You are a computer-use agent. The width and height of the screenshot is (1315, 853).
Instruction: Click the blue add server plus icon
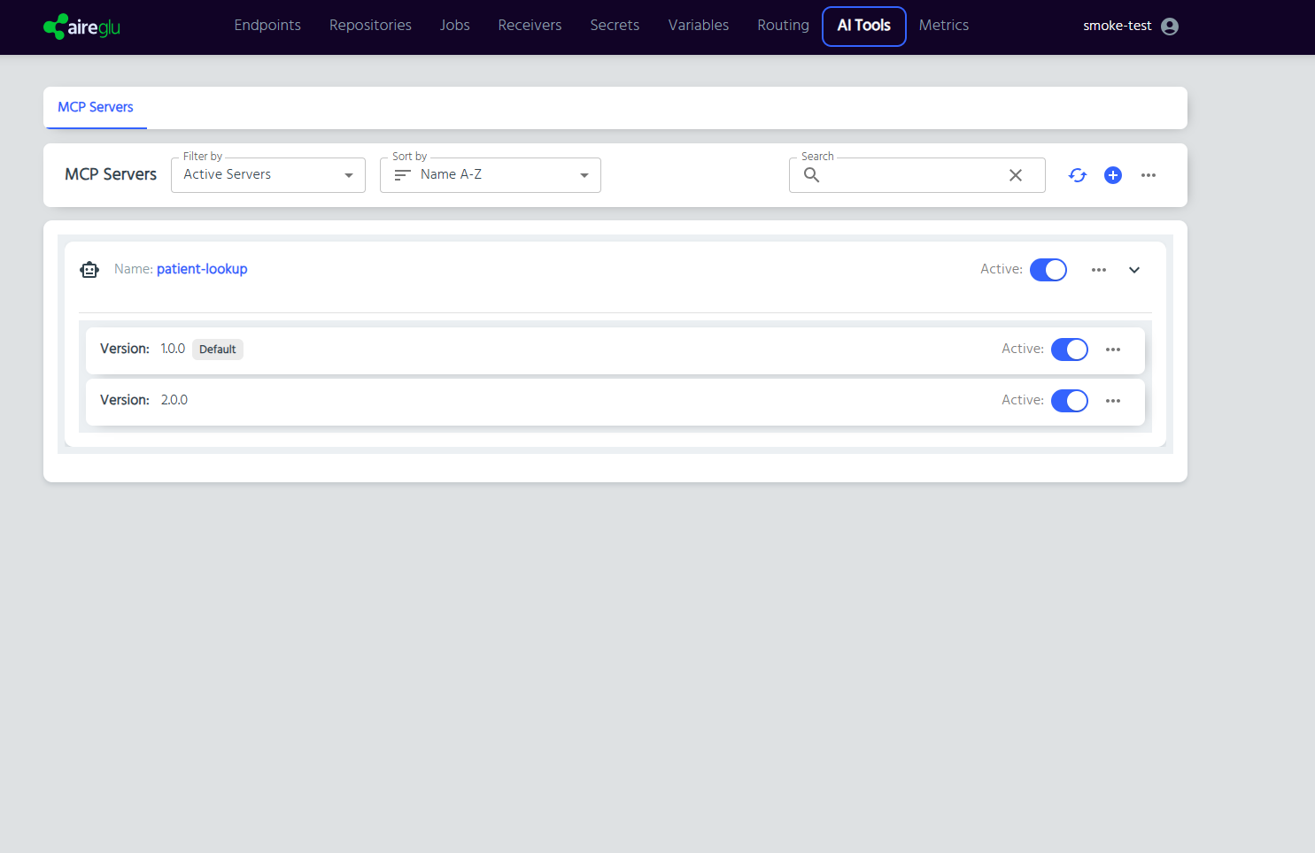[x=1113, y=175]
